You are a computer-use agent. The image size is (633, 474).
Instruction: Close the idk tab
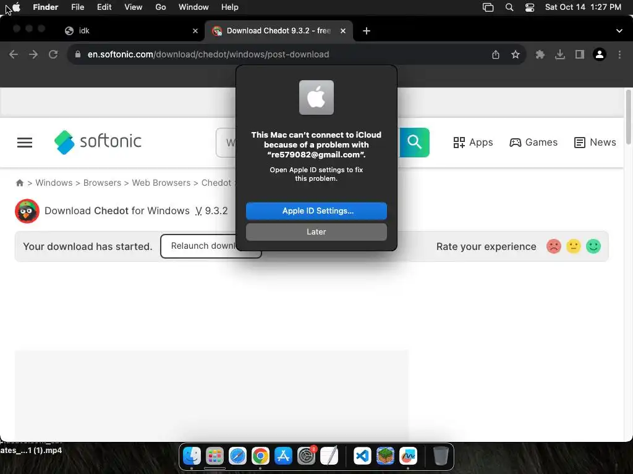click(195, 31)
